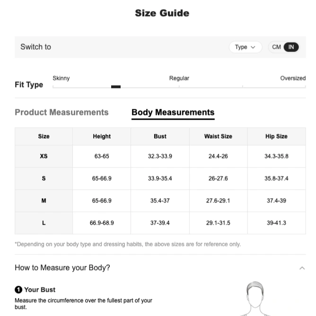The image size is (316, 316).
Task: Switch units to CM
Action: click(276, 47)
